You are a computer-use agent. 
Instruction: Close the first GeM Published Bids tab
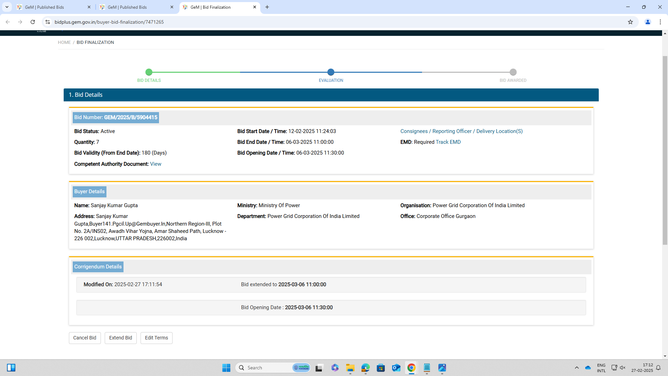point(89,7)
